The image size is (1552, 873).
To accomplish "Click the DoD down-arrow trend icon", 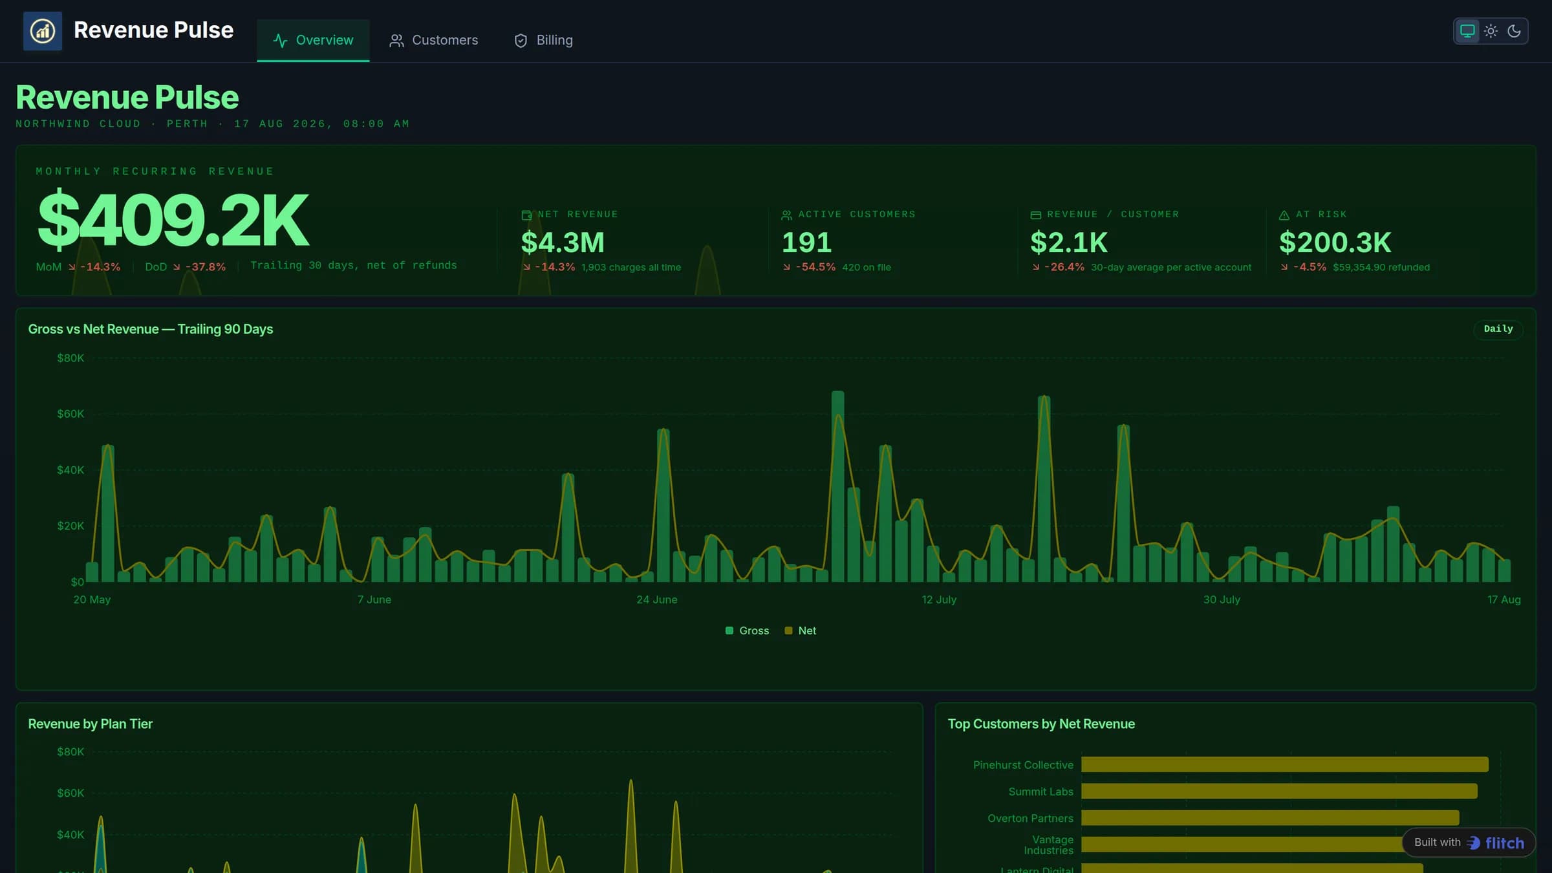I will (177, 266).
